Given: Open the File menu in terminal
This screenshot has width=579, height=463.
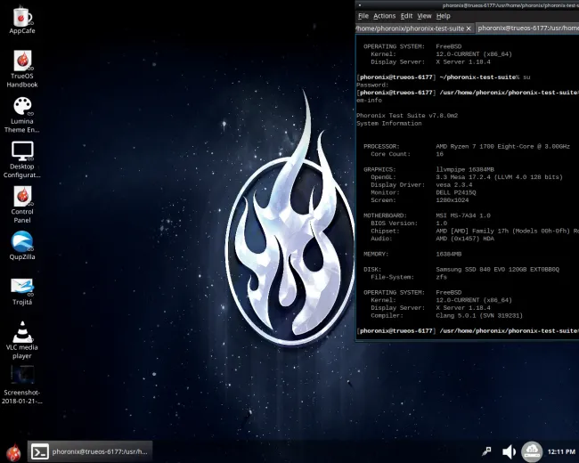Looking at the screenshot, I should pos(363,16).
